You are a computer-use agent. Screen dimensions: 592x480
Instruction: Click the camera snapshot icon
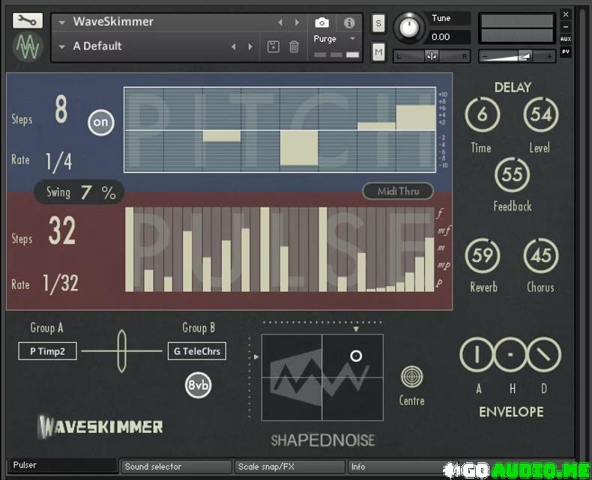click(x=321, y=22)
